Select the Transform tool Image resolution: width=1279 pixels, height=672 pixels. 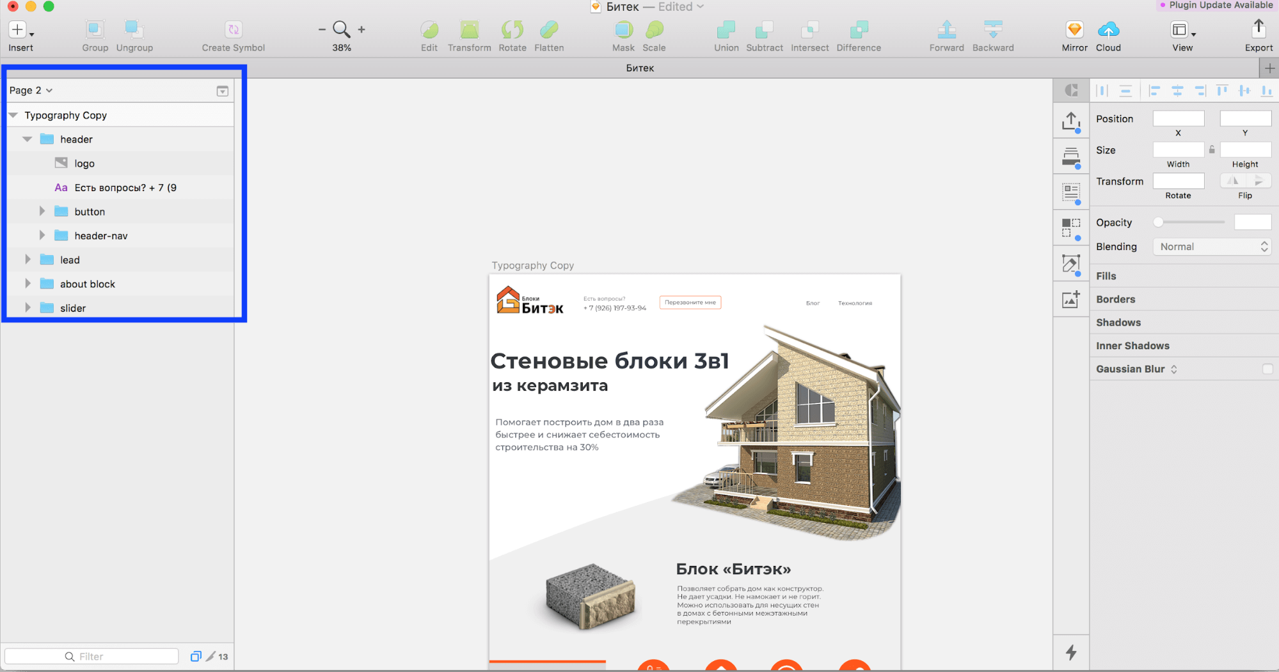[x=469, y=29]
